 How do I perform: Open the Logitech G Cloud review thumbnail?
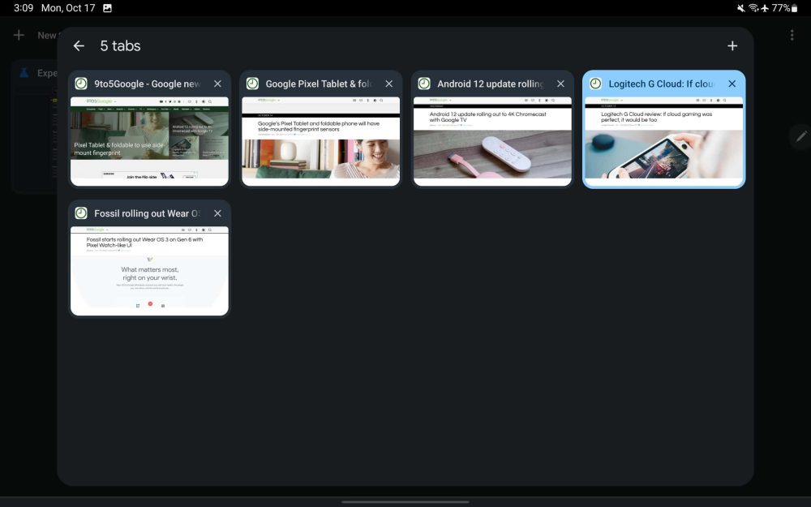point(663,139)
